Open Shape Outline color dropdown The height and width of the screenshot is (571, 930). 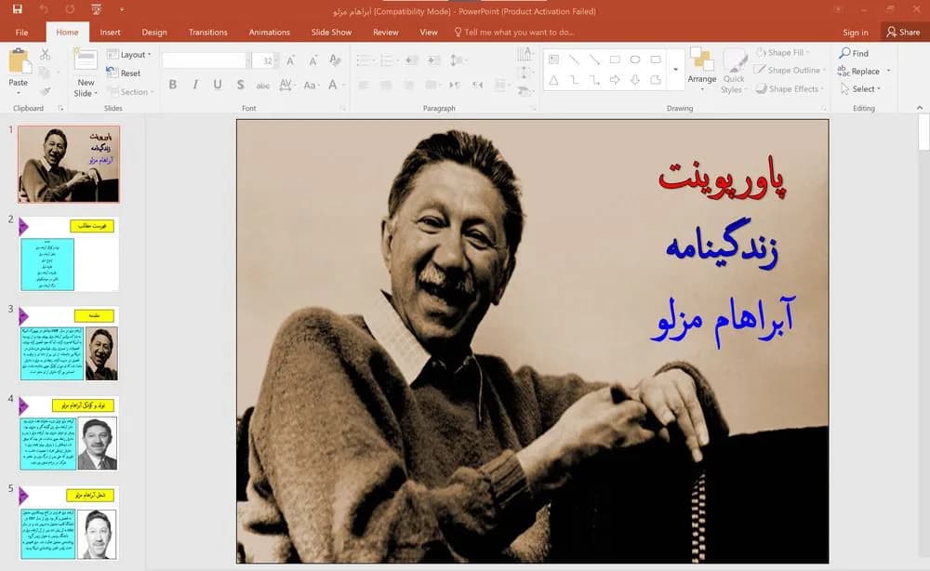[x=790, y=70]
